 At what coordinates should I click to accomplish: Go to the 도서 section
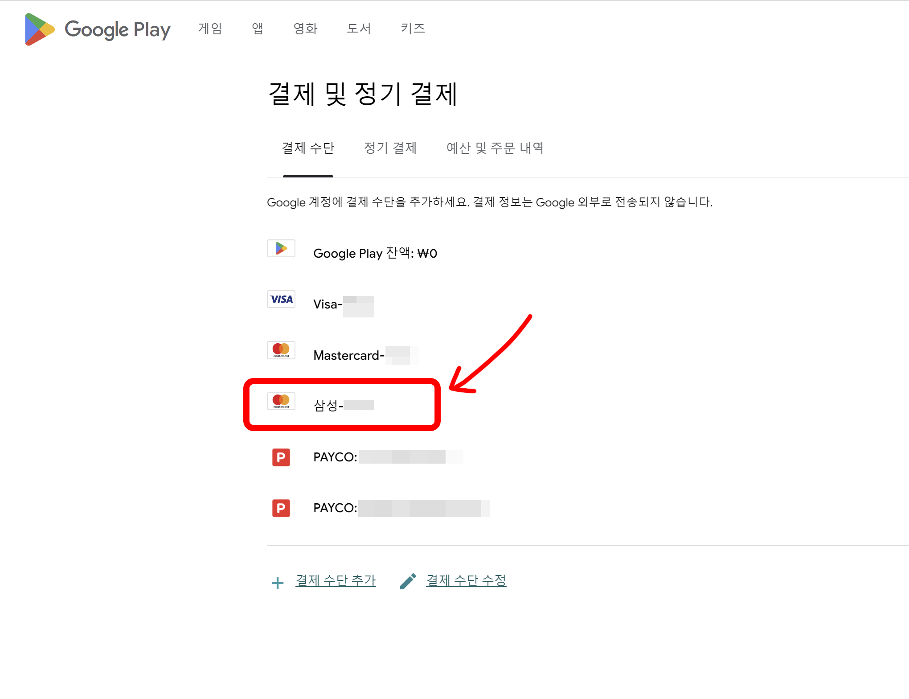coord(359,29)
